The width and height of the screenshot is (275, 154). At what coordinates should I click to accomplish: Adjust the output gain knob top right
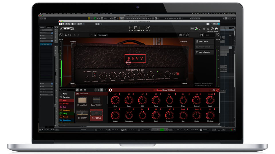click(x=217, y=35)
